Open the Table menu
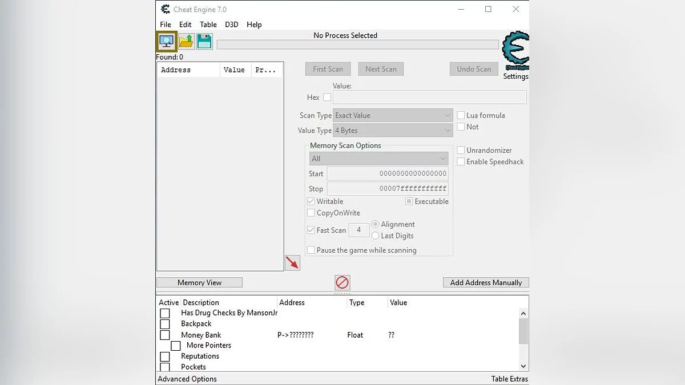 click(x=208, y=25)
